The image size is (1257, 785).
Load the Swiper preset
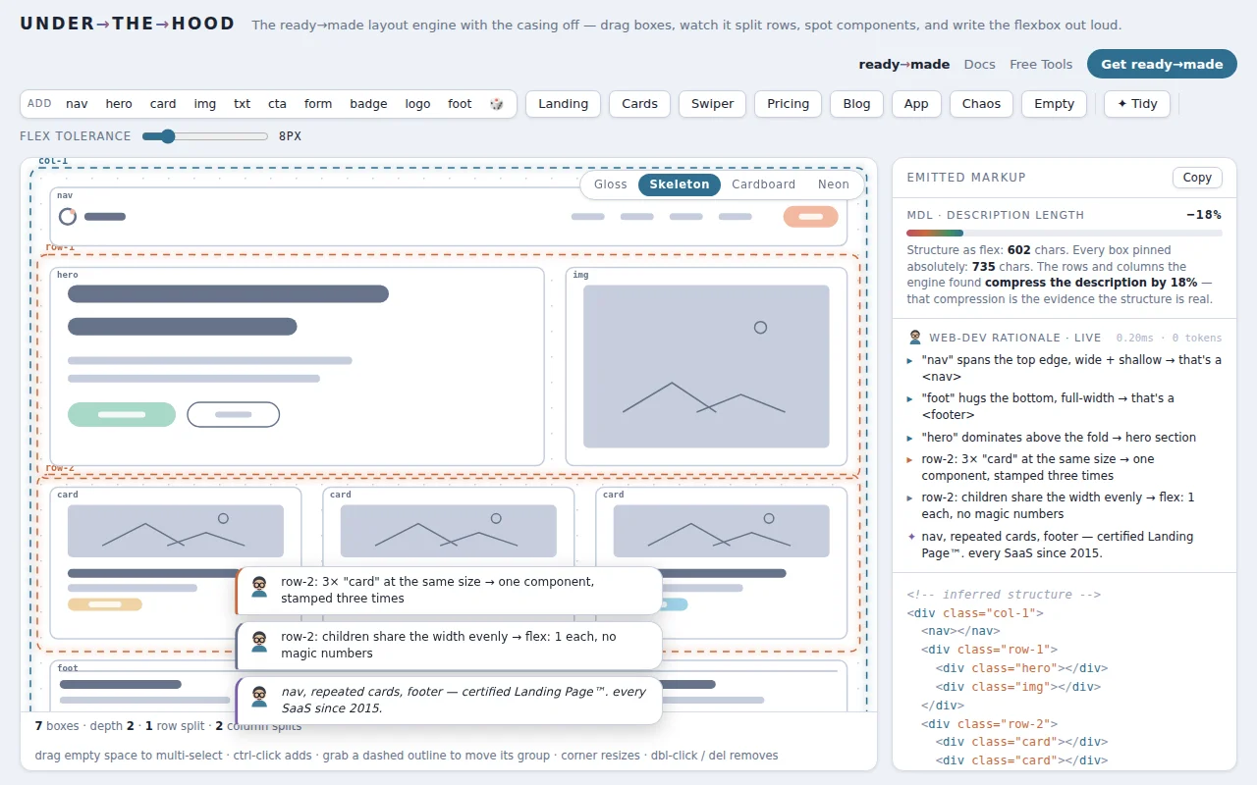click(713, 104)
